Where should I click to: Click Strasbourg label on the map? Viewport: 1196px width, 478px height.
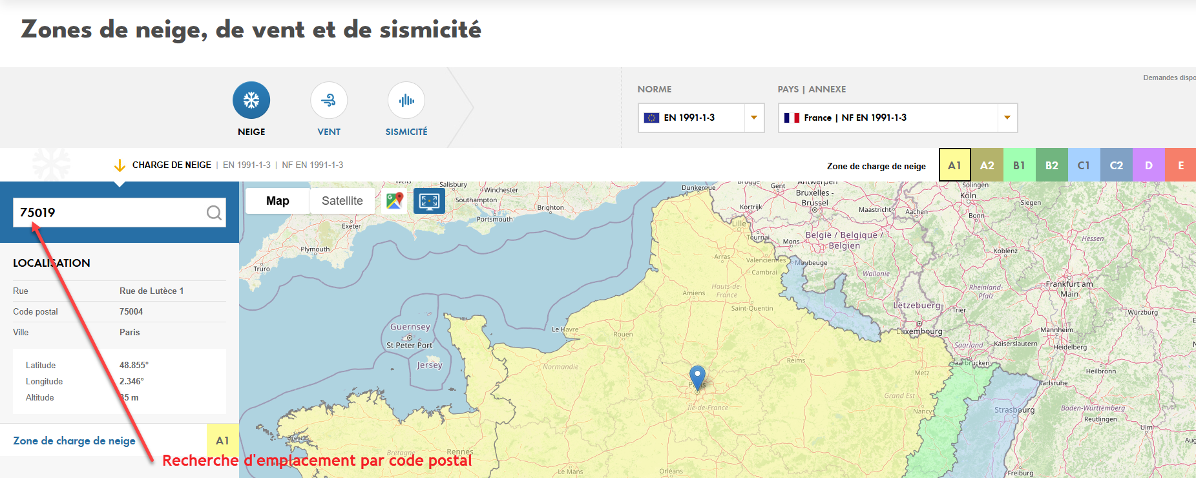pos(1014,410)
